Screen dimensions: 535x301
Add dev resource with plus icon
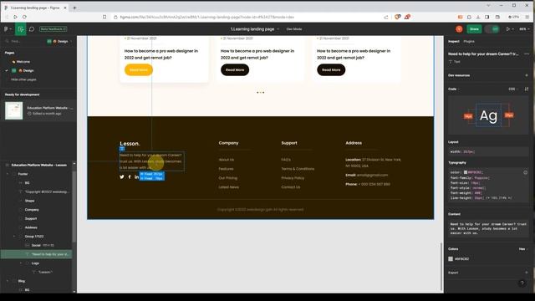click(526, 75)
